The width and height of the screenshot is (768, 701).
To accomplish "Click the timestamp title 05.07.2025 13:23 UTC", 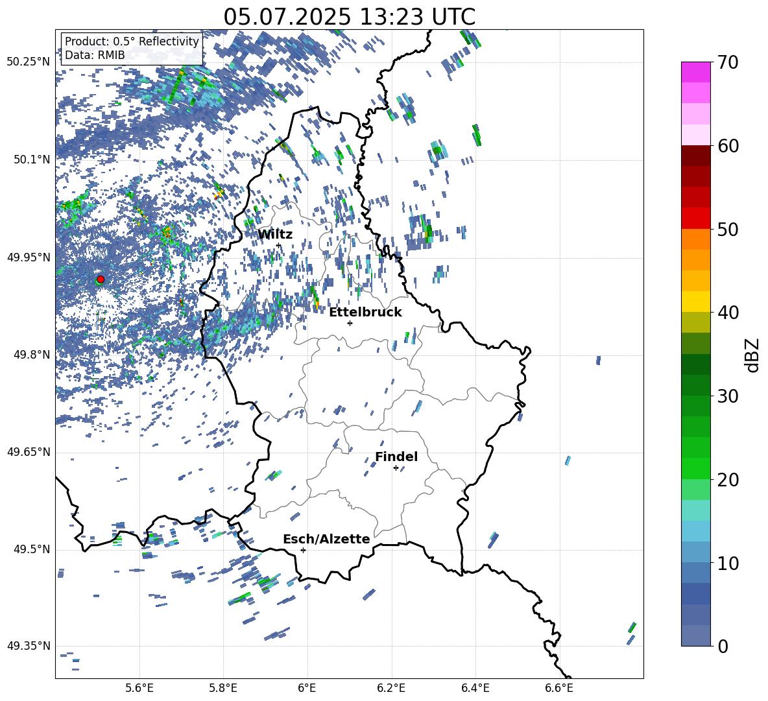I will click(x=349, y=17).
